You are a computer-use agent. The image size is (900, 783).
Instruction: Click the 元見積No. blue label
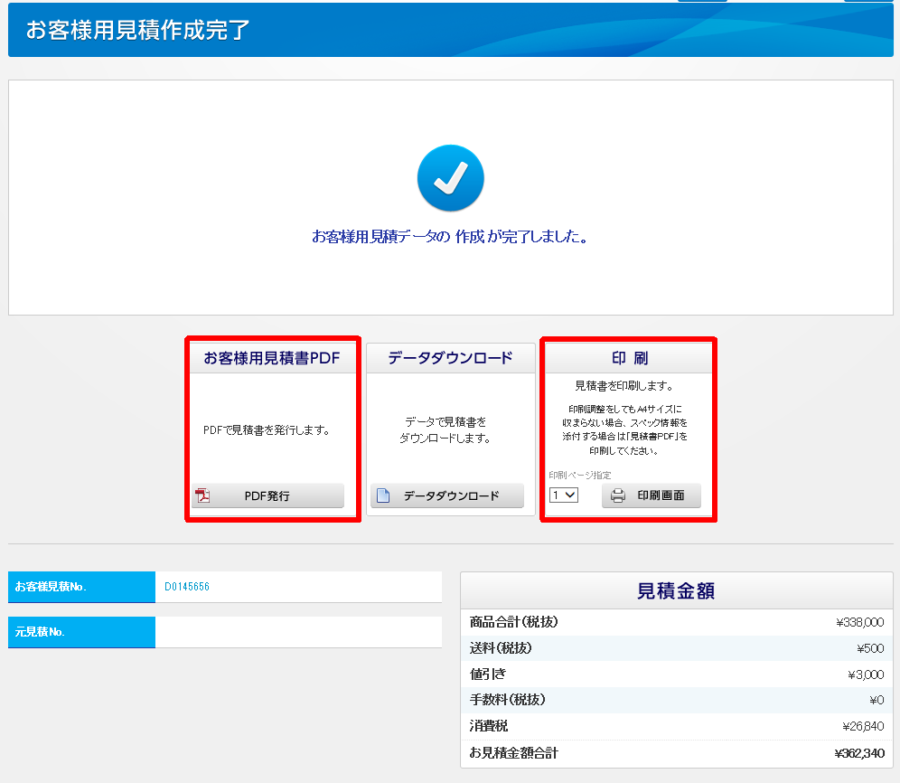81,632
